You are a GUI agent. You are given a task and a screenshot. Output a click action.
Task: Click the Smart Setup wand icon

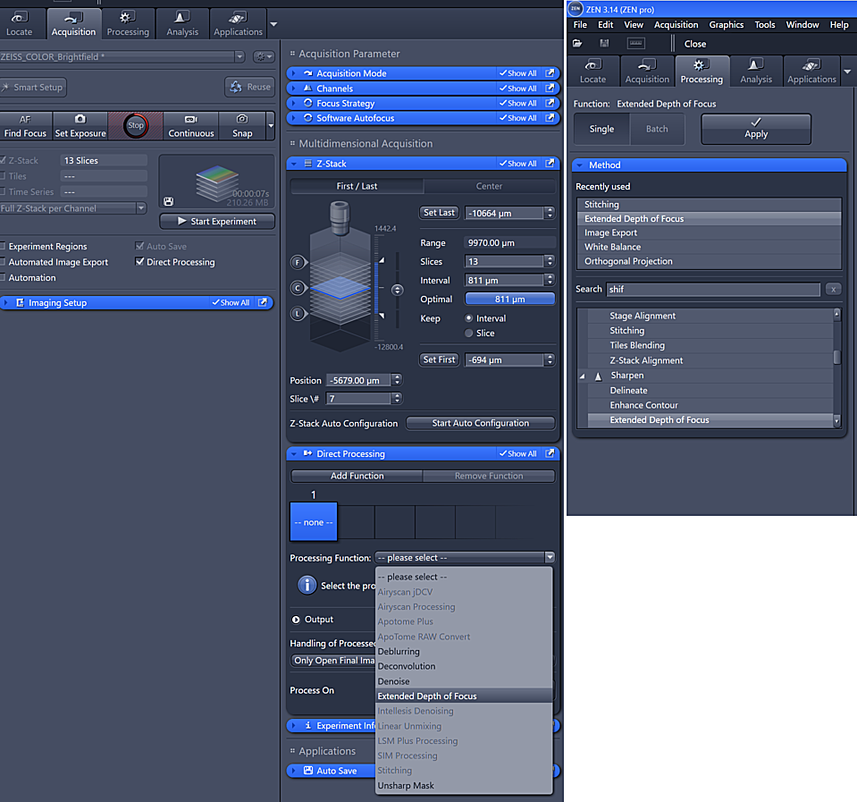click(x=5, y=87)
